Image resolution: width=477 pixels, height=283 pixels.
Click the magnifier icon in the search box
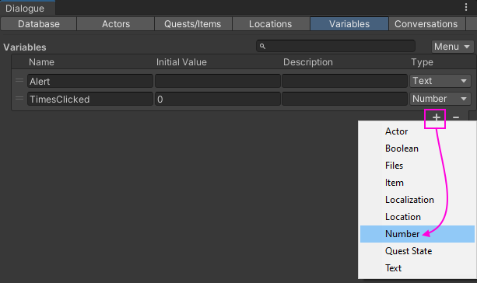(x=262, y=46)
